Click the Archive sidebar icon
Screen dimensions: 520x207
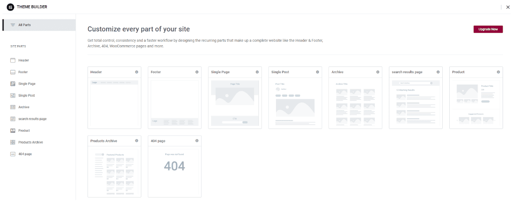[x=13, y=107]
